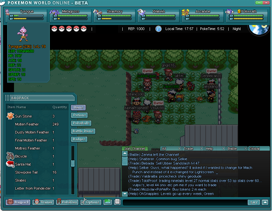This screenshot has width=272, height=211.
Task: Close the Battle chat tab
Action: [x=245, y=149]
